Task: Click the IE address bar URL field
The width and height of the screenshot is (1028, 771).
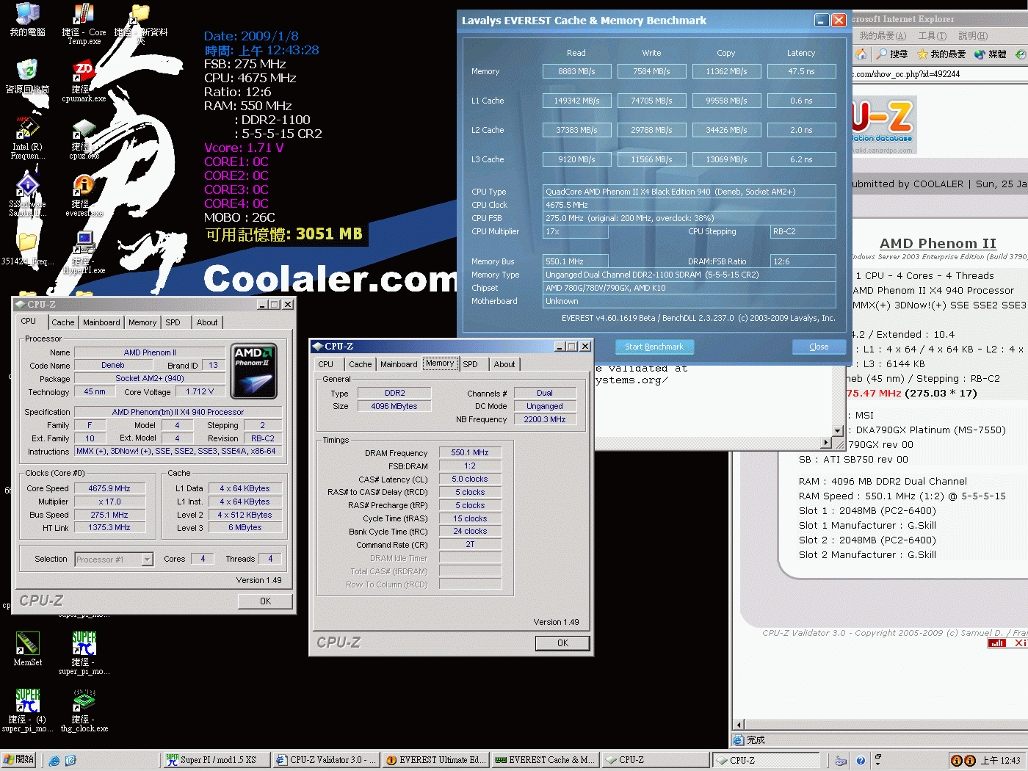Action: tap(940, 74)
